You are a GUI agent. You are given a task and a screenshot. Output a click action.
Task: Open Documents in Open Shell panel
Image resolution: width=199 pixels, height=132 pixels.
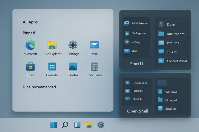point(136,83)
